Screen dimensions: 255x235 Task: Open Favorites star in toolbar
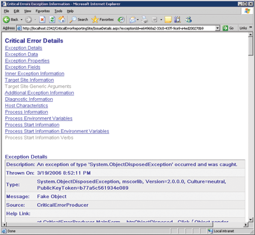95,20
